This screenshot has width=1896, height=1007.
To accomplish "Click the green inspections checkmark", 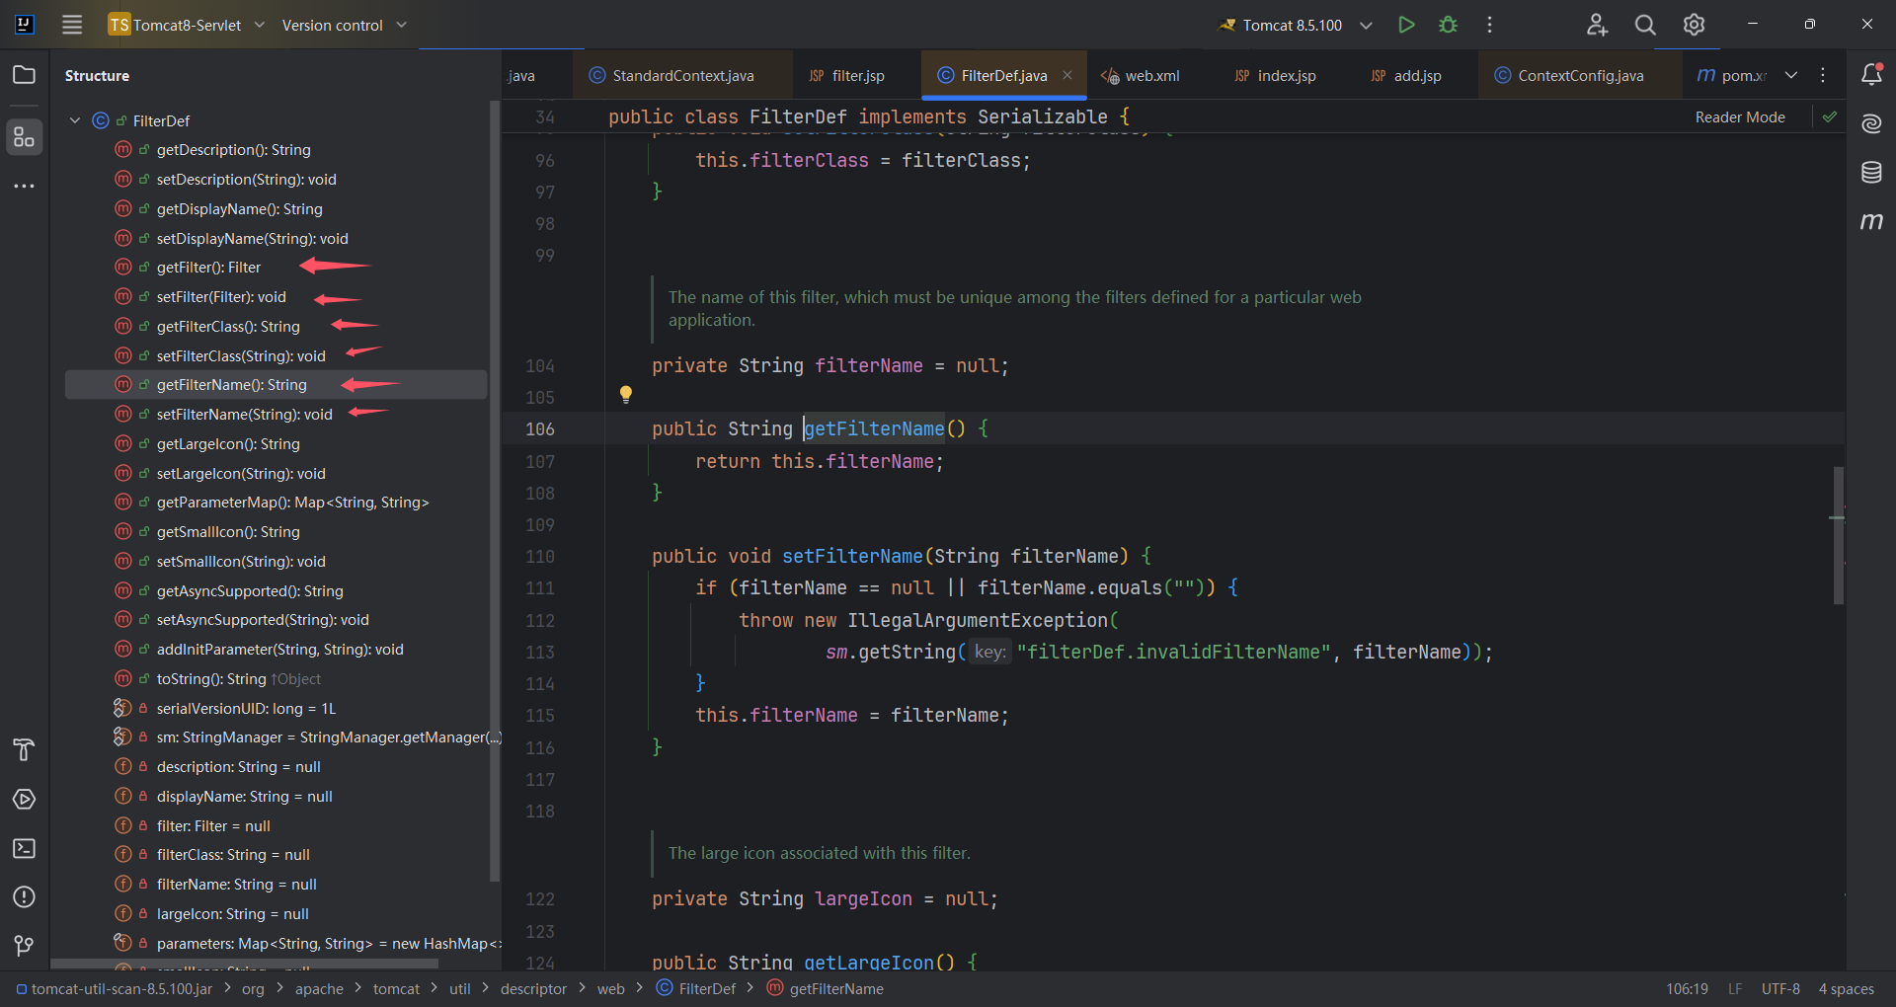I will tap(1830, 116).
